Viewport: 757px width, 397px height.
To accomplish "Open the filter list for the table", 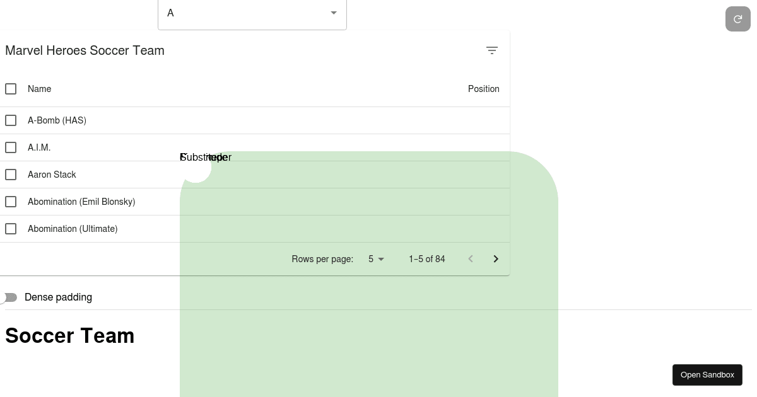I will point(492,50).
